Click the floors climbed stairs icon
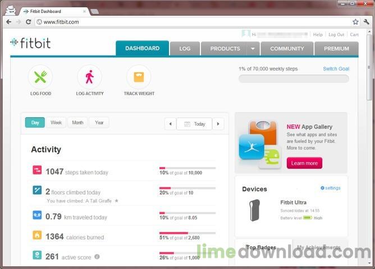 [x=37, y=191]
